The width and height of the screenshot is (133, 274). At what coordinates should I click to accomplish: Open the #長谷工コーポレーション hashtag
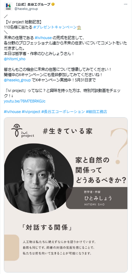click(63, 112)
